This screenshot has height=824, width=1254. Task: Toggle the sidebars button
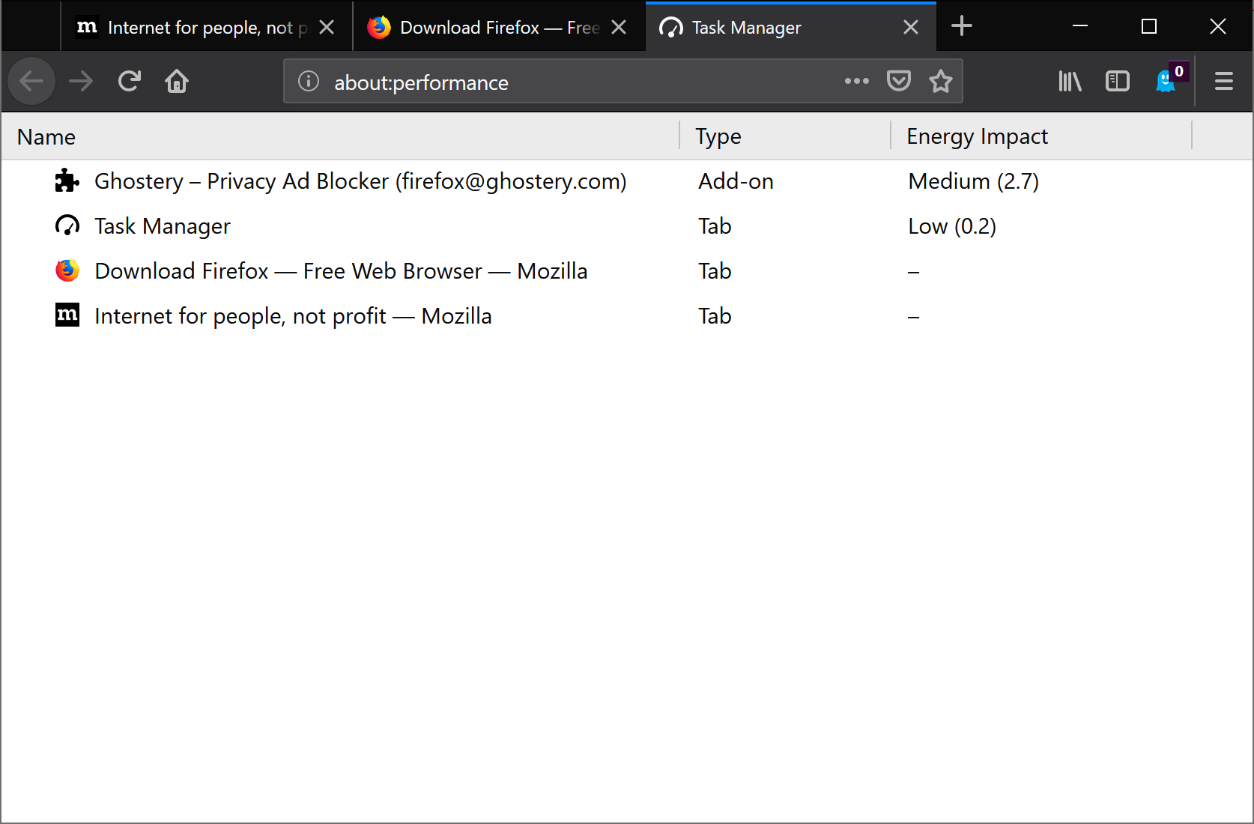point(1117,81)
